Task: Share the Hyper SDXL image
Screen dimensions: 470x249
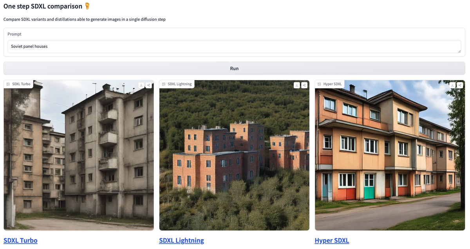Action: coord(460,85)
